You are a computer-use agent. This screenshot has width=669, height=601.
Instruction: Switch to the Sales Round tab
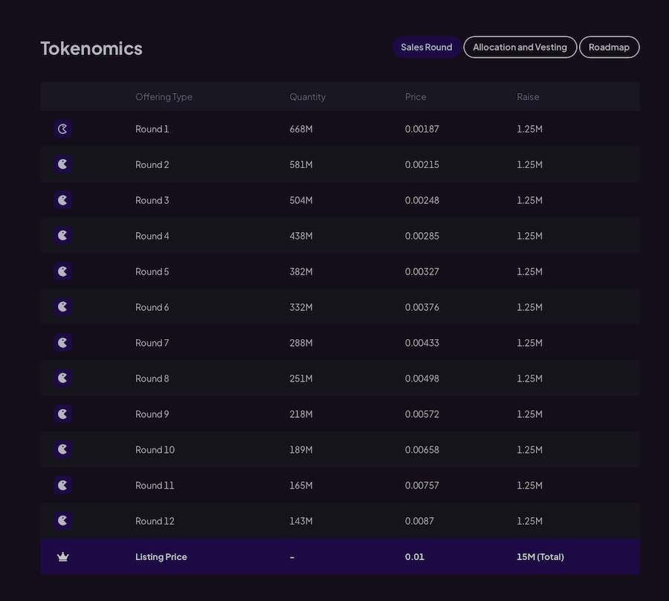coord(426,48)
